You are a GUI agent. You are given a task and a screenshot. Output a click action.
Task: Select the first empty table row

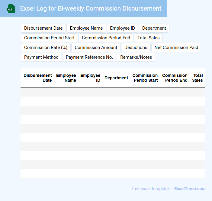[x=112, y=92]
